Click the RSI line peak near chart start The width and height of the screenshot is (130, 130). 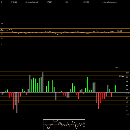tap(11, 29)
